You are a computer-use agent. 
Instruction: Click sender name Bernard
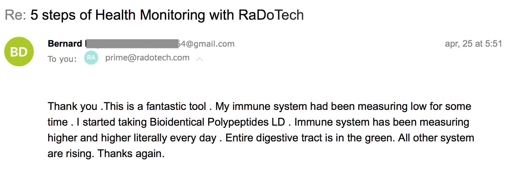(x=65, y=44)
